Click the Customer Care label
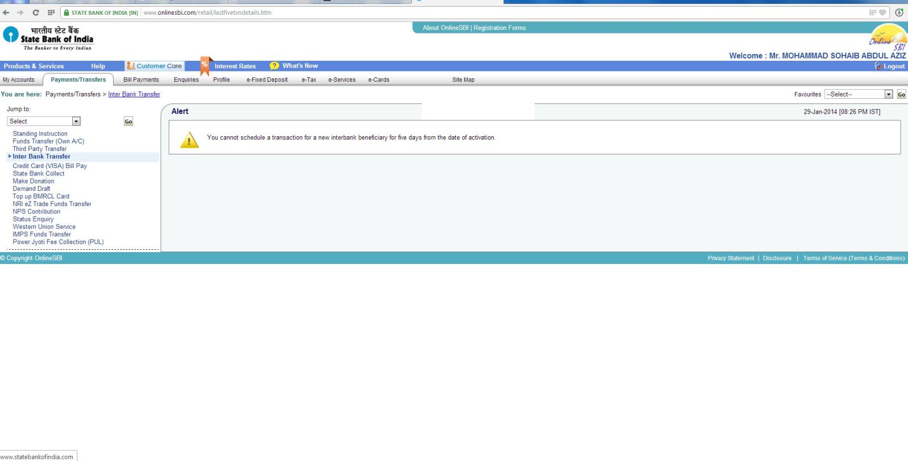 click(159, 66)
